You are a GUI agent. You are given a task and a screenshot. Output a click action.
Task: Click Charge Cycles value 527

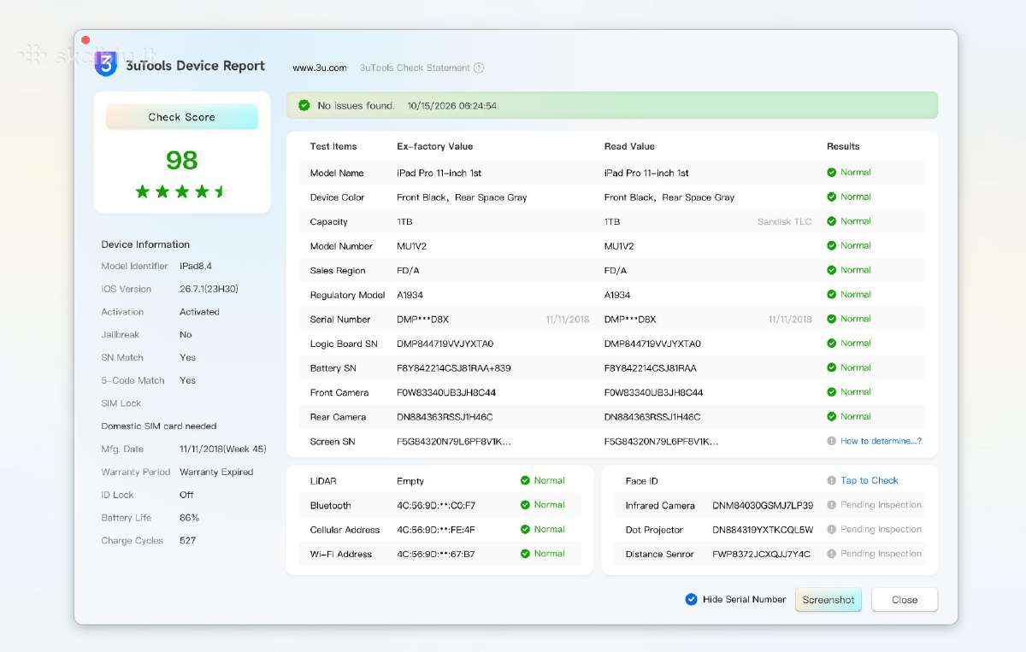[188, 541]
